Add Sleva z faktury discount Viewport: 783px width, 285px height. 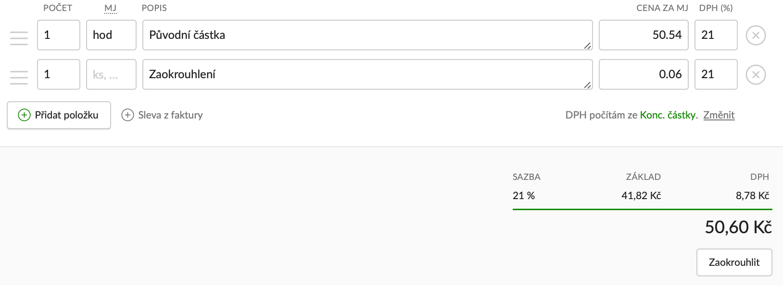[170, 115]
